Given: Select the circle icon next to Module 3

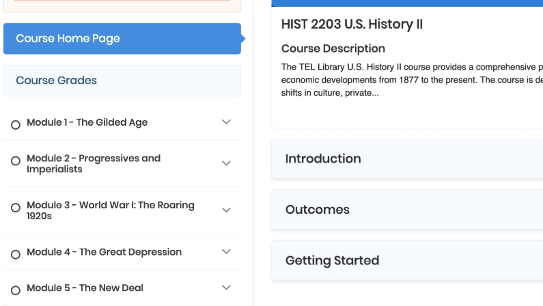Looking at the screenshot, I should point(15,208).
